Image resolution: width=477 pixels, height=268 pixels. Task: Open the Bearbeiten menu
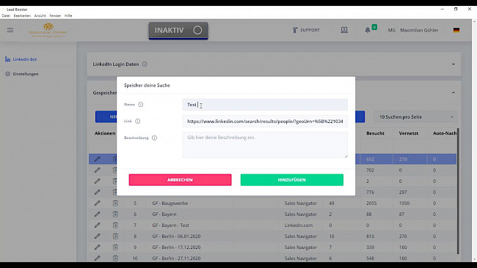[22, 16]
